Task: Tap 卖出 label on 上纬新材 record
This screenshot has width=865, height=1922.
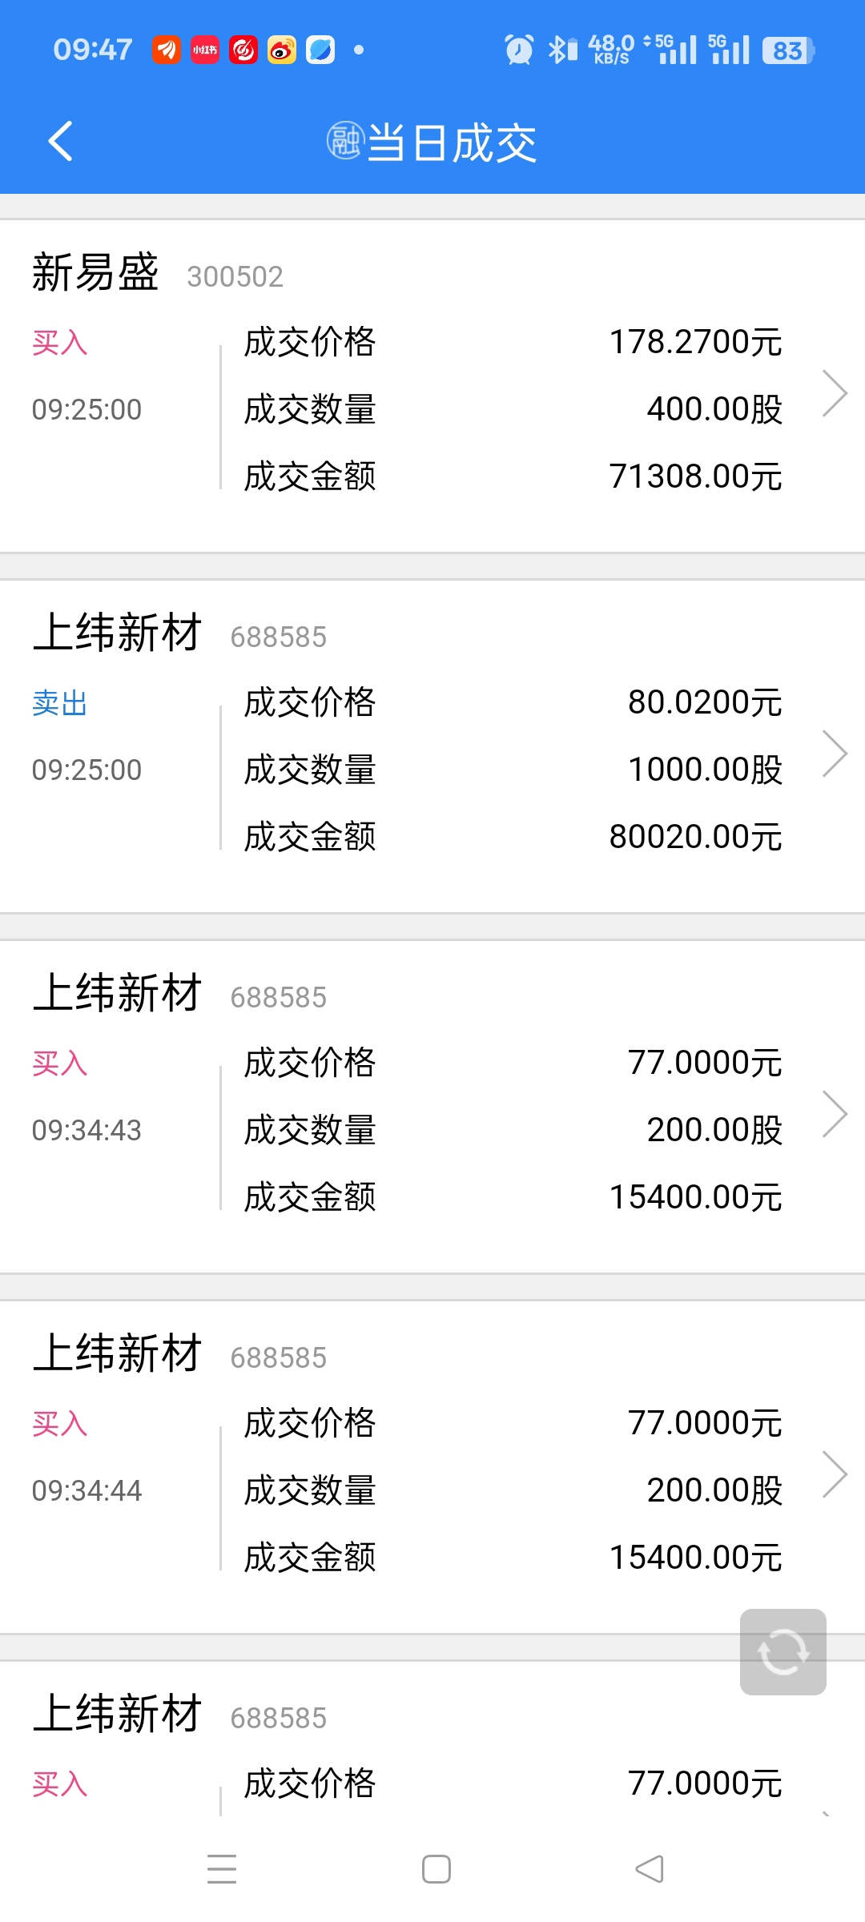Action: (60, 703)
